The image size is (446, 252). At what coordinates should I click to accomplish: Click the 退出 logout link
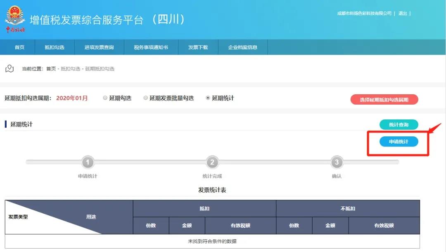point(403,14)
